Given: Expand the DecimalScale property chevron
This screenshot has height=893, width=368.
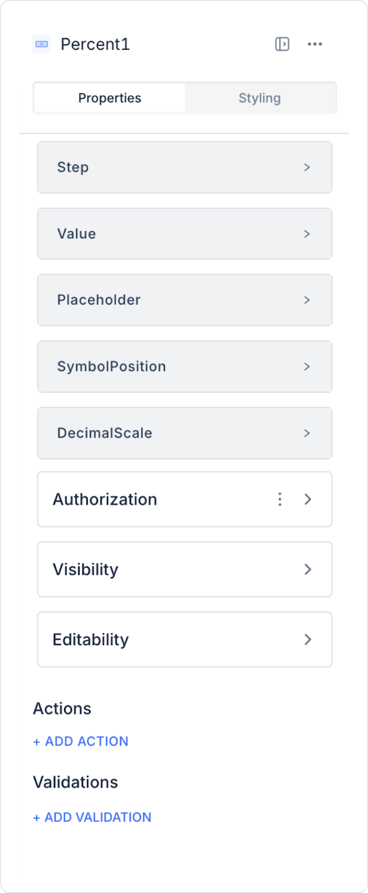Looking at the screenshot, I should (307, 433).
